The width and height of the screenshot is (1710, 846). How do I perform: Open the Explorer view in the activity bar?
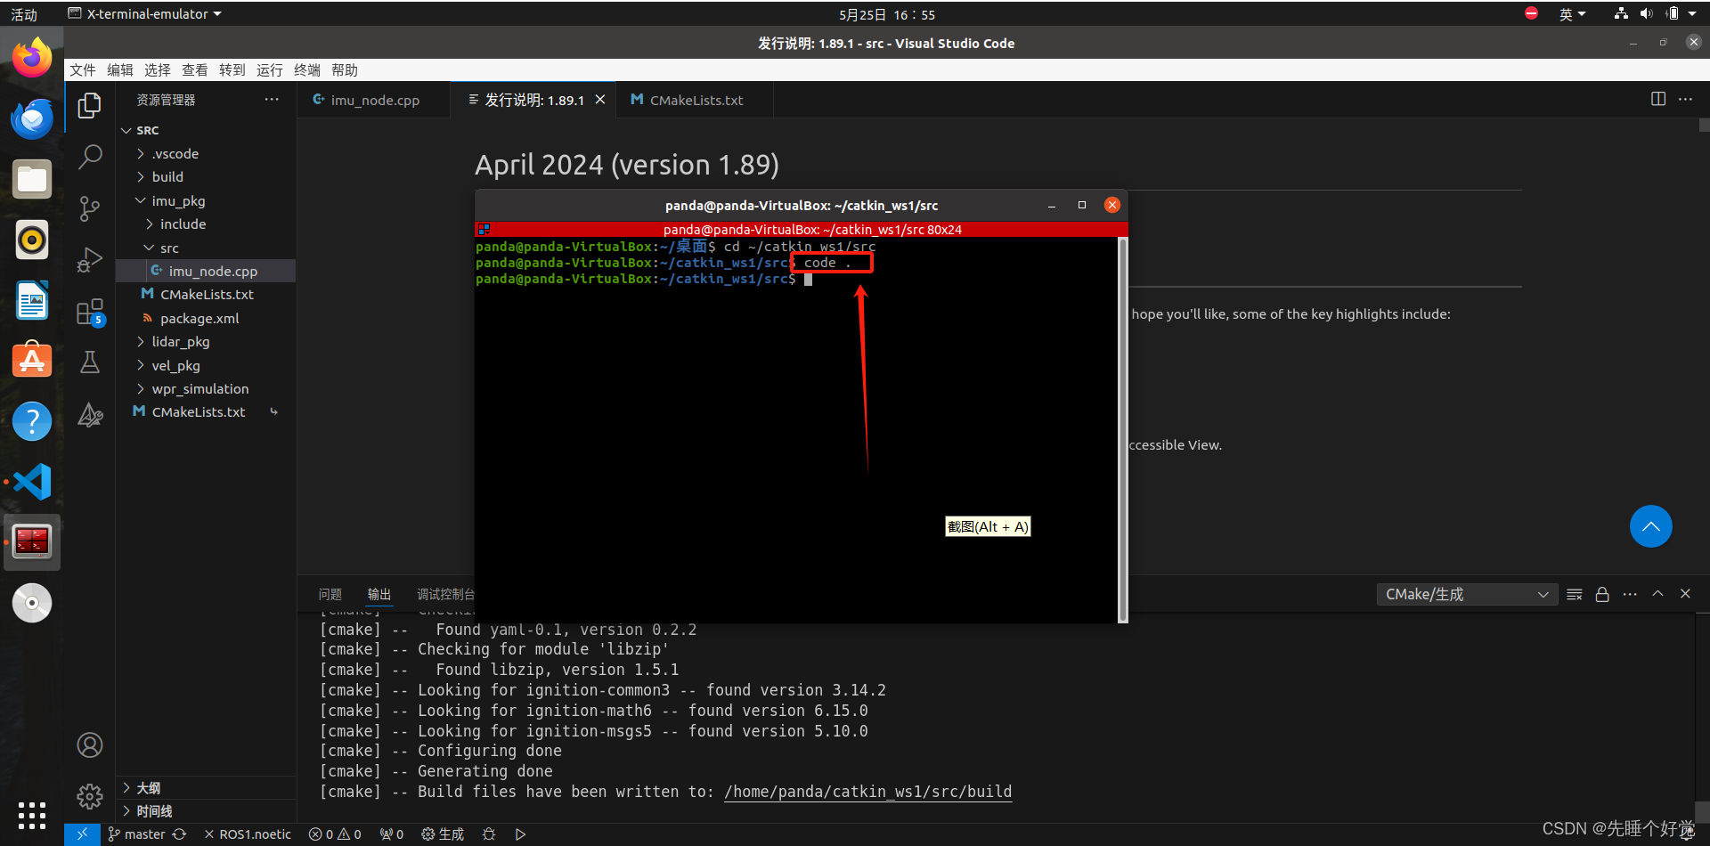pyautogui.click(x=89, y=106)
